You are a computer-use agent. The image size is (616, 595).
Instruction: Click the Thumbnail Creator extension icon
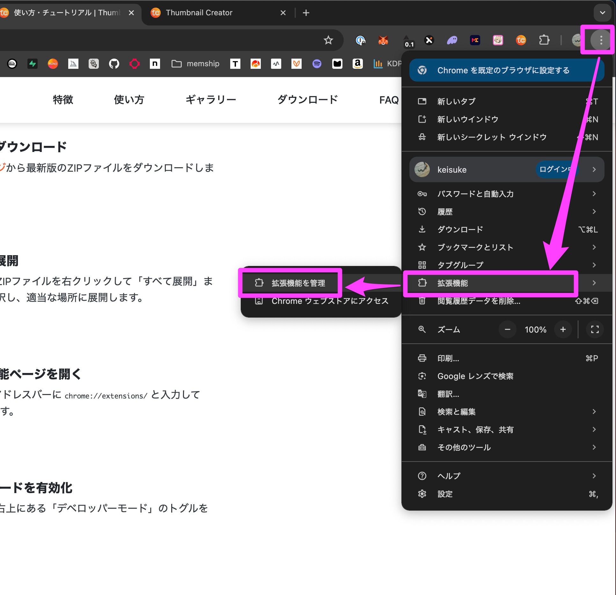521,40
